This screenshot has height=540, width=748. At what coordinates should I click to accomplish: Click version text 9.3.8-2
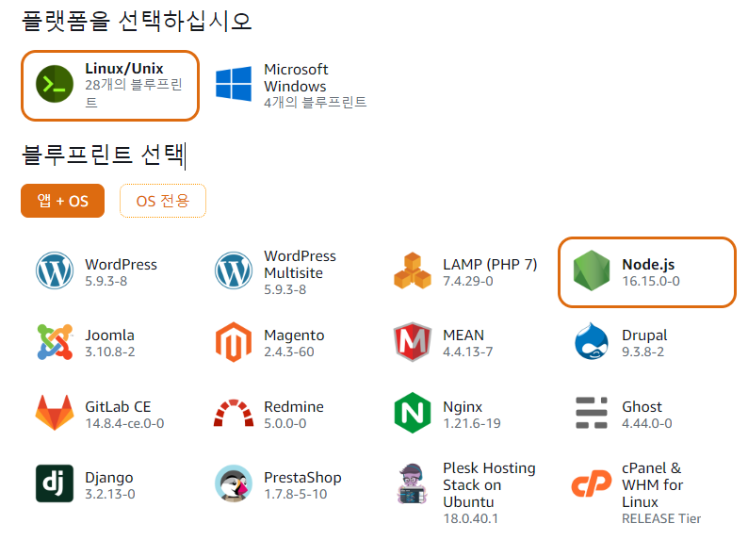[x=642, y=352]
